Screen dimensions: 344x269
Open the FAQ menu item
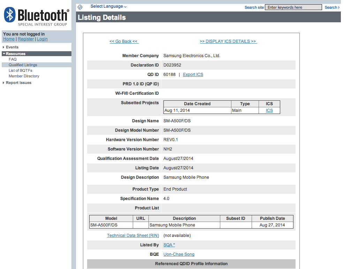[13, 59]
